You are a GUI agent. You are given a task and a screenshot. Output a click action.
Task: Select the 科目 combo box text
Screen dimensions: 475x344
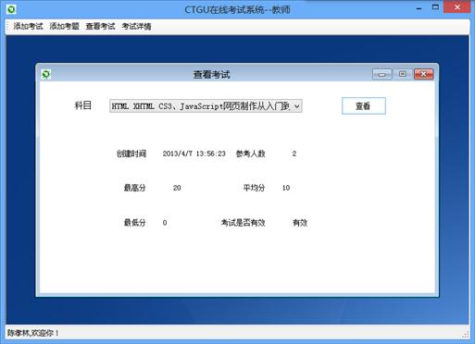pyautogui.click(x=201, y=106)
